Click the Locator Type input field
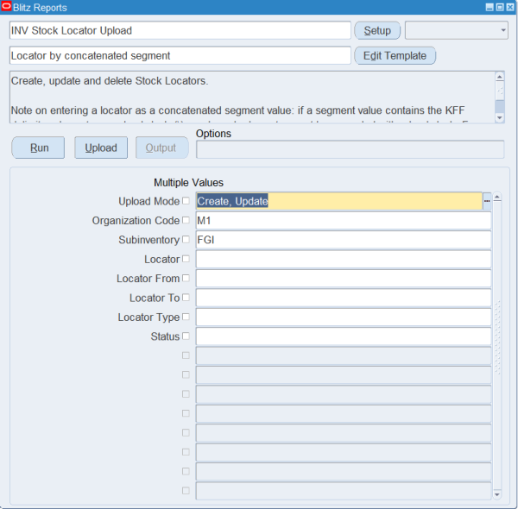Image resolution: width=518 pixels, height=509 pixels. click(344, 317)
